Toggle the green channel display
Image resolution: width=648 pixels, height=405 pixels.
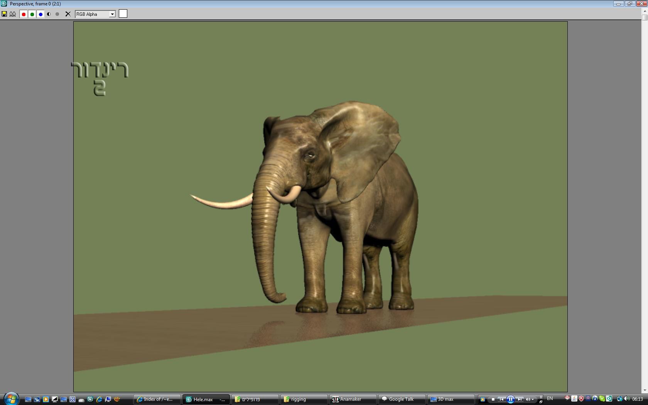coord(32,14)
